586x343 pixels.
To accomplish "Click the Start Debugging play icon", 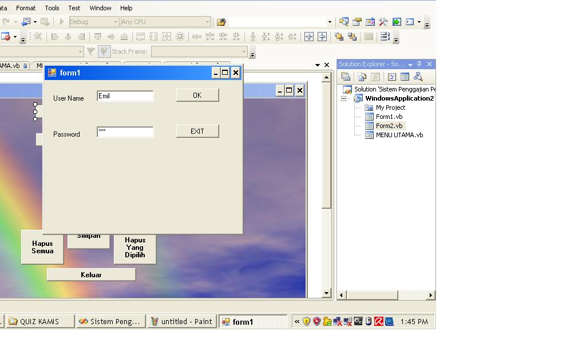I will click(62, 22).
